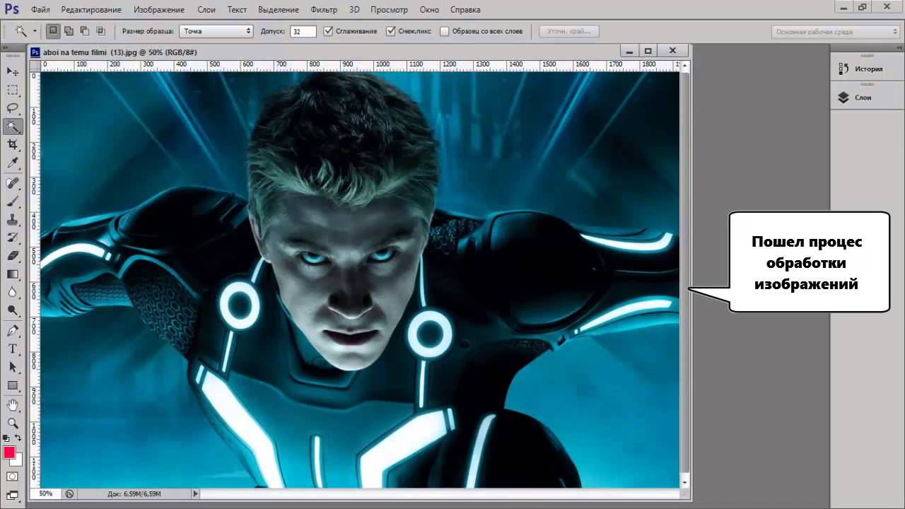This screenshot has width=905, height=509.
Task: Select the Eraser tool
Action: click(13, 256)
